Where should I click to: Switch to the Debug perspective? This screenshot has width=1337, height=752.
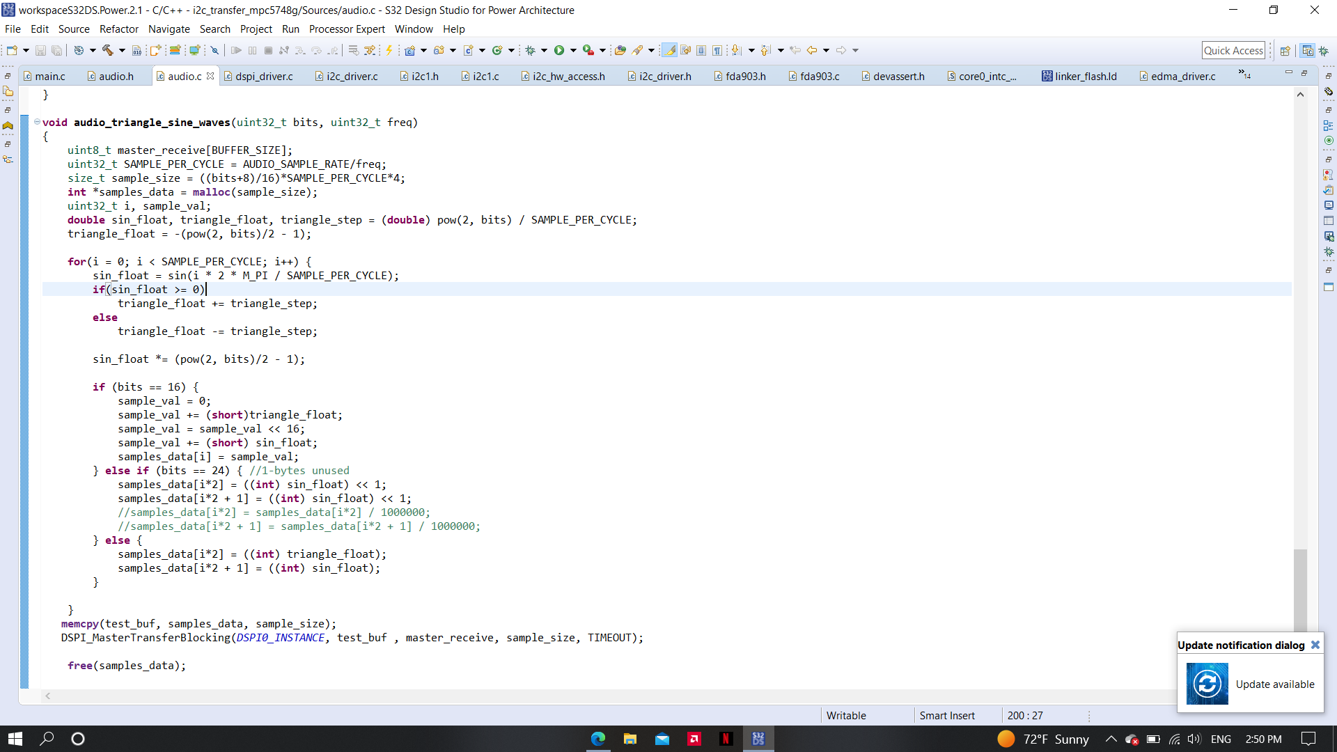[x=1324, y=50]
